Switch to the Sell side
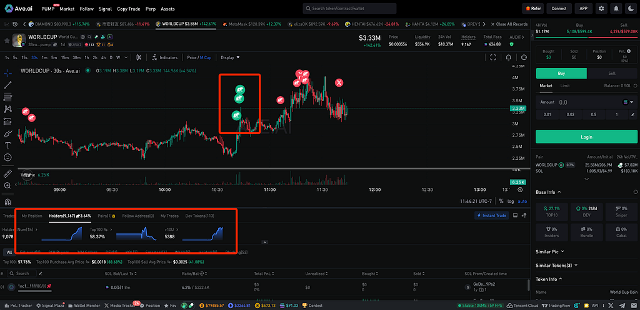 tap(612, 74)
